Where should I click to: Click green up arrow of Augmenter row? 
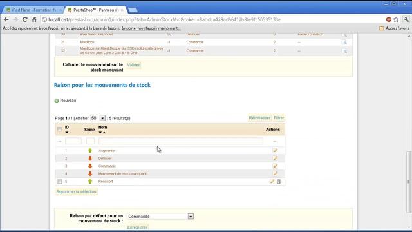(90, 150)
